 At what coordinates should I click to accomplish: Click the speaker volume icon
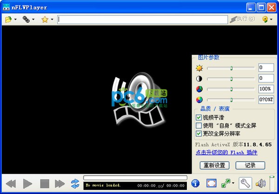coord(260,183)
